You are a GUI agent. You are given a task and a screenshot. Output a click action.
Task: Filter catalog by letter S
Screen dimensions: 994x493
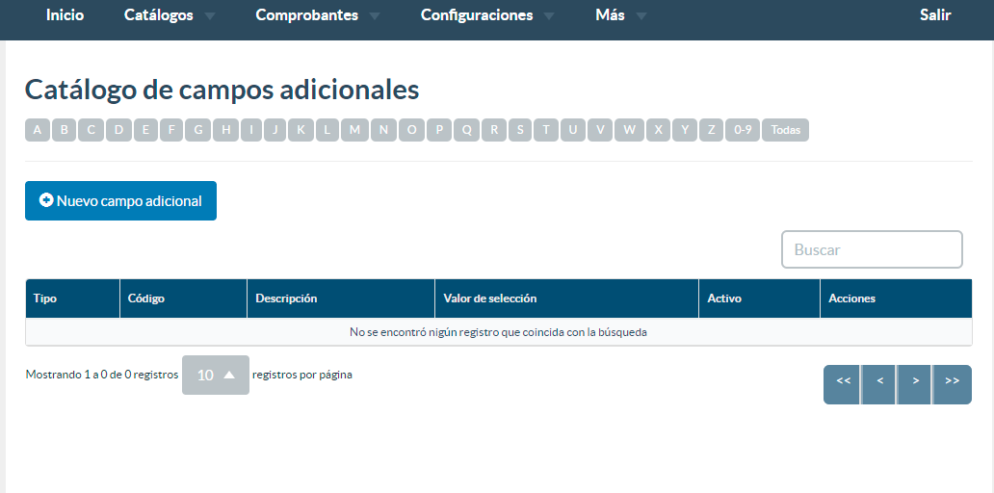[x=520, y=130]
